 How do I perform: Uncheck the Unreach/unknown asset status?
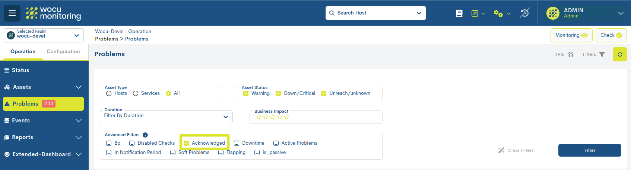click(324, 93)
